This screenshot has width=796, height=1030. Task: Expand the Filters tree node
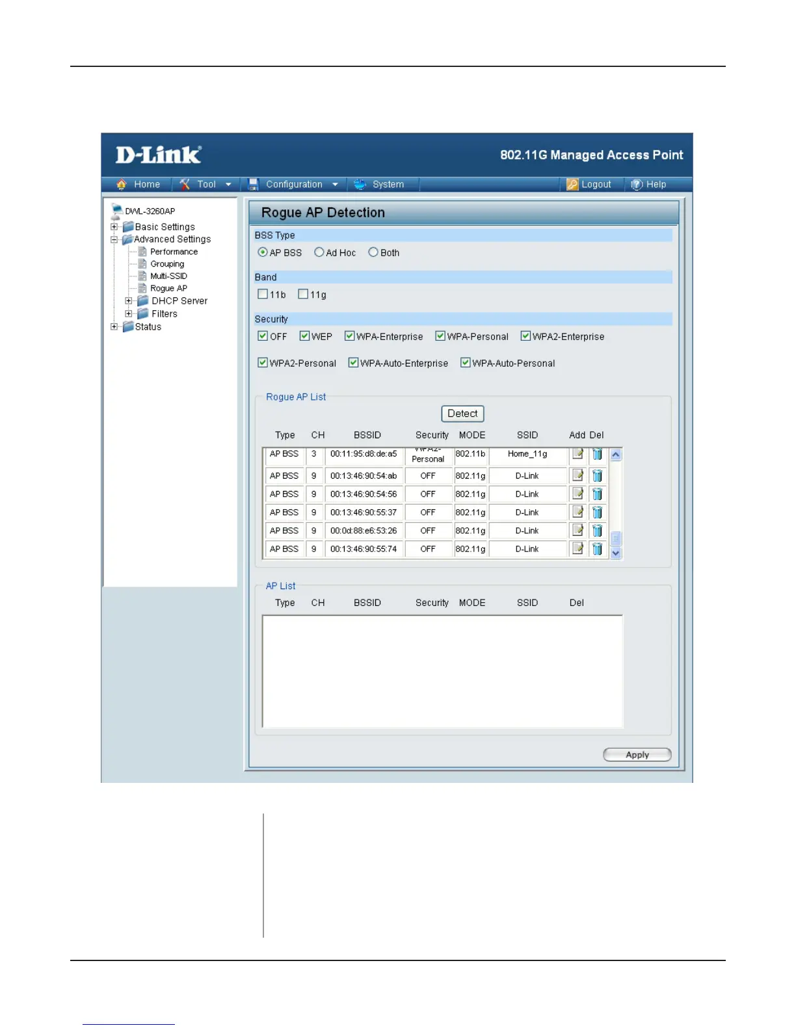(x=129, y=313)
